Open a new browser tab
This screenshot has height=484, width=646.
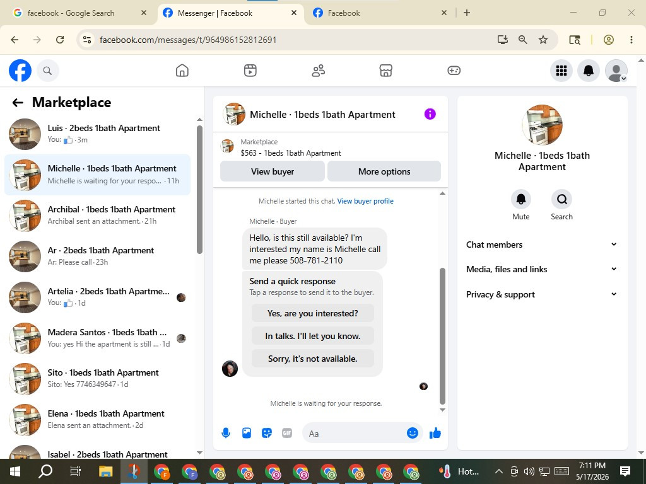(x=466, y=13)
